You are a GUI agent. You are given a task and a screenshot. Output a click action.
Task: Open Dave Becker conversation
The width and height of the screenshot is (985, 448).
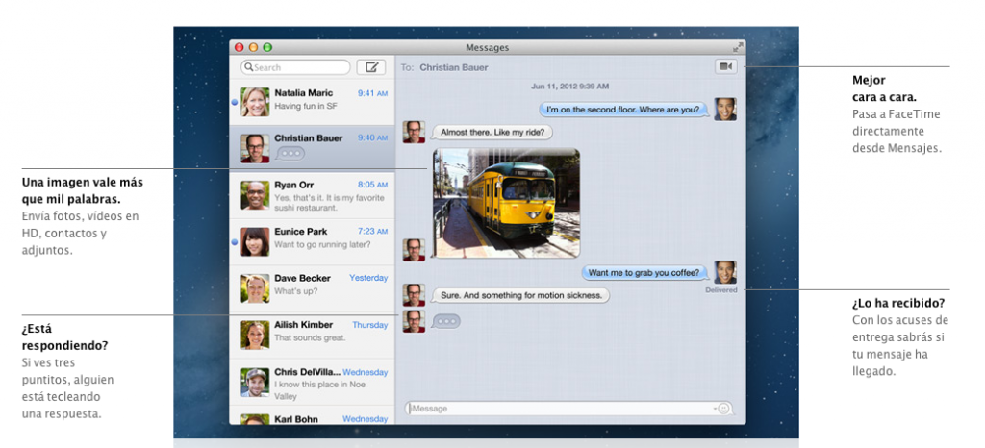click(313, 288)
